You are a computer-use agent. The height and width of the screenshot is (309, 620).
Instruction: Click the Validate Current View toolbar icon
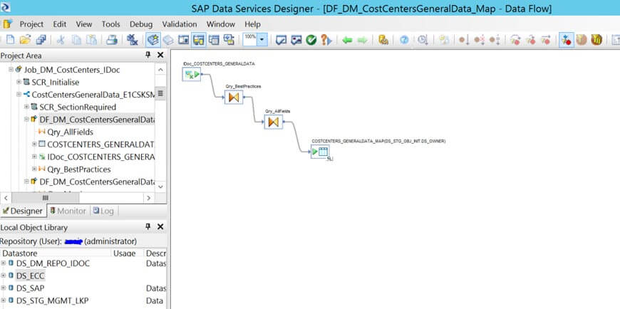point(281,40)
